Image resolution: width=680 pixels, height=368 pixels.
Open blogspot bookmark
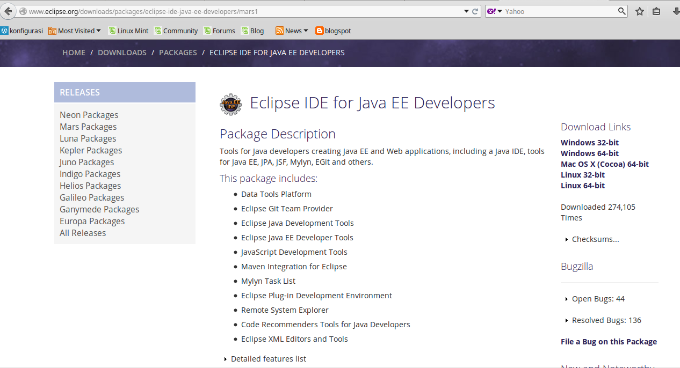(334, 31)
